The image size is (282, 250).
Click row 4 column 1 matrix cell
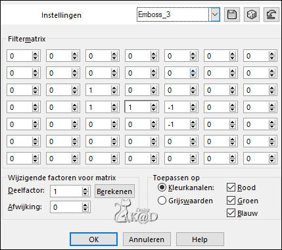[20, 107]
